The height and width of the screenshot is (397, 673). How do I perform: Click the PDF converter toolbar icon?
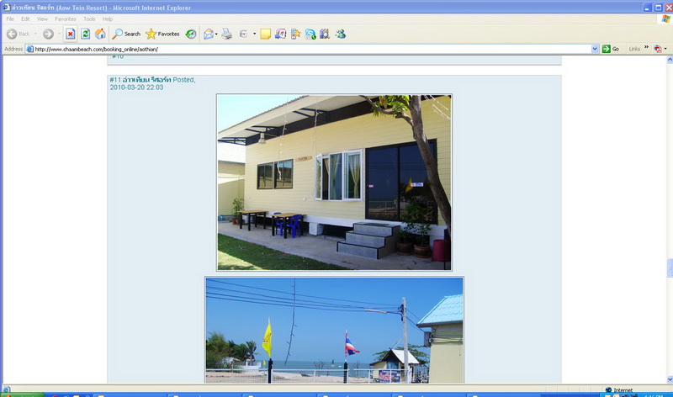point(658,49)
